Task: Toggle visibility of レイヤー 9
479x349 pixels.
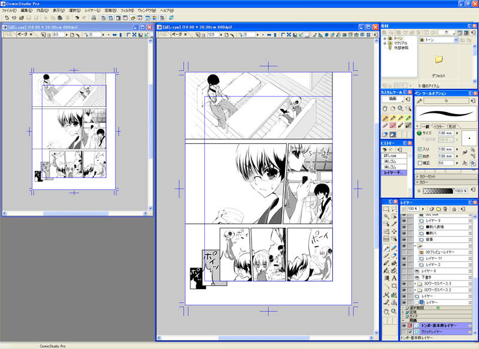Action: (x=404, y=221)
